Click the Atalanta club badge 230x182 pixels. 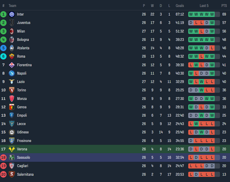point(12,48)
